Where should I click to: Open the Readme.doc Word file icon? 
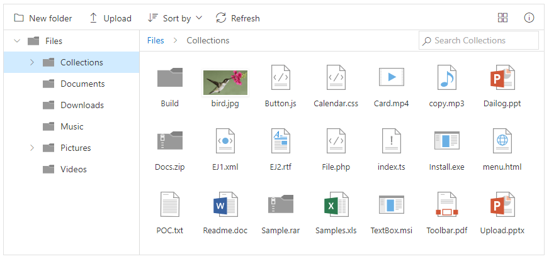(x=225, y=205)
